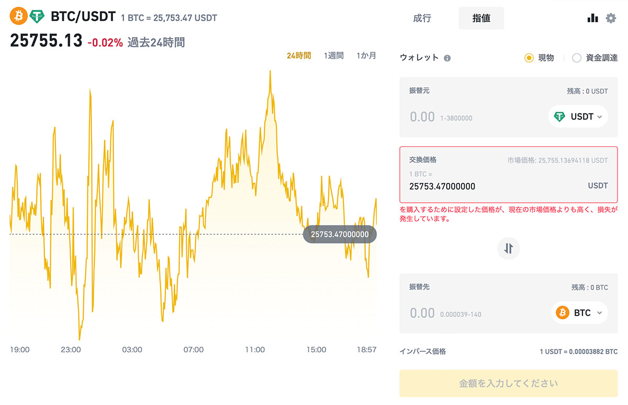Screen dimensions: 628x405
Task: Click the 1 USDT = 0.00003882 BTC value
Action: 579,352
